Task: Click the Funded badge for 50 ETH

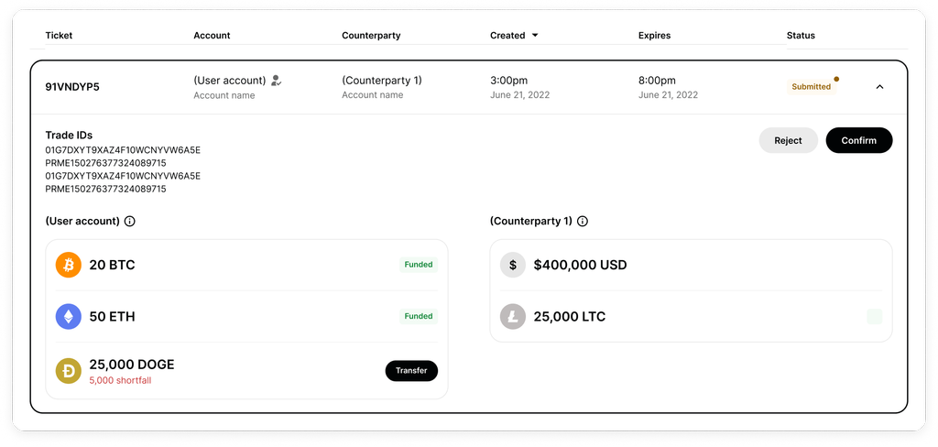Action: (x=419, y=316)
